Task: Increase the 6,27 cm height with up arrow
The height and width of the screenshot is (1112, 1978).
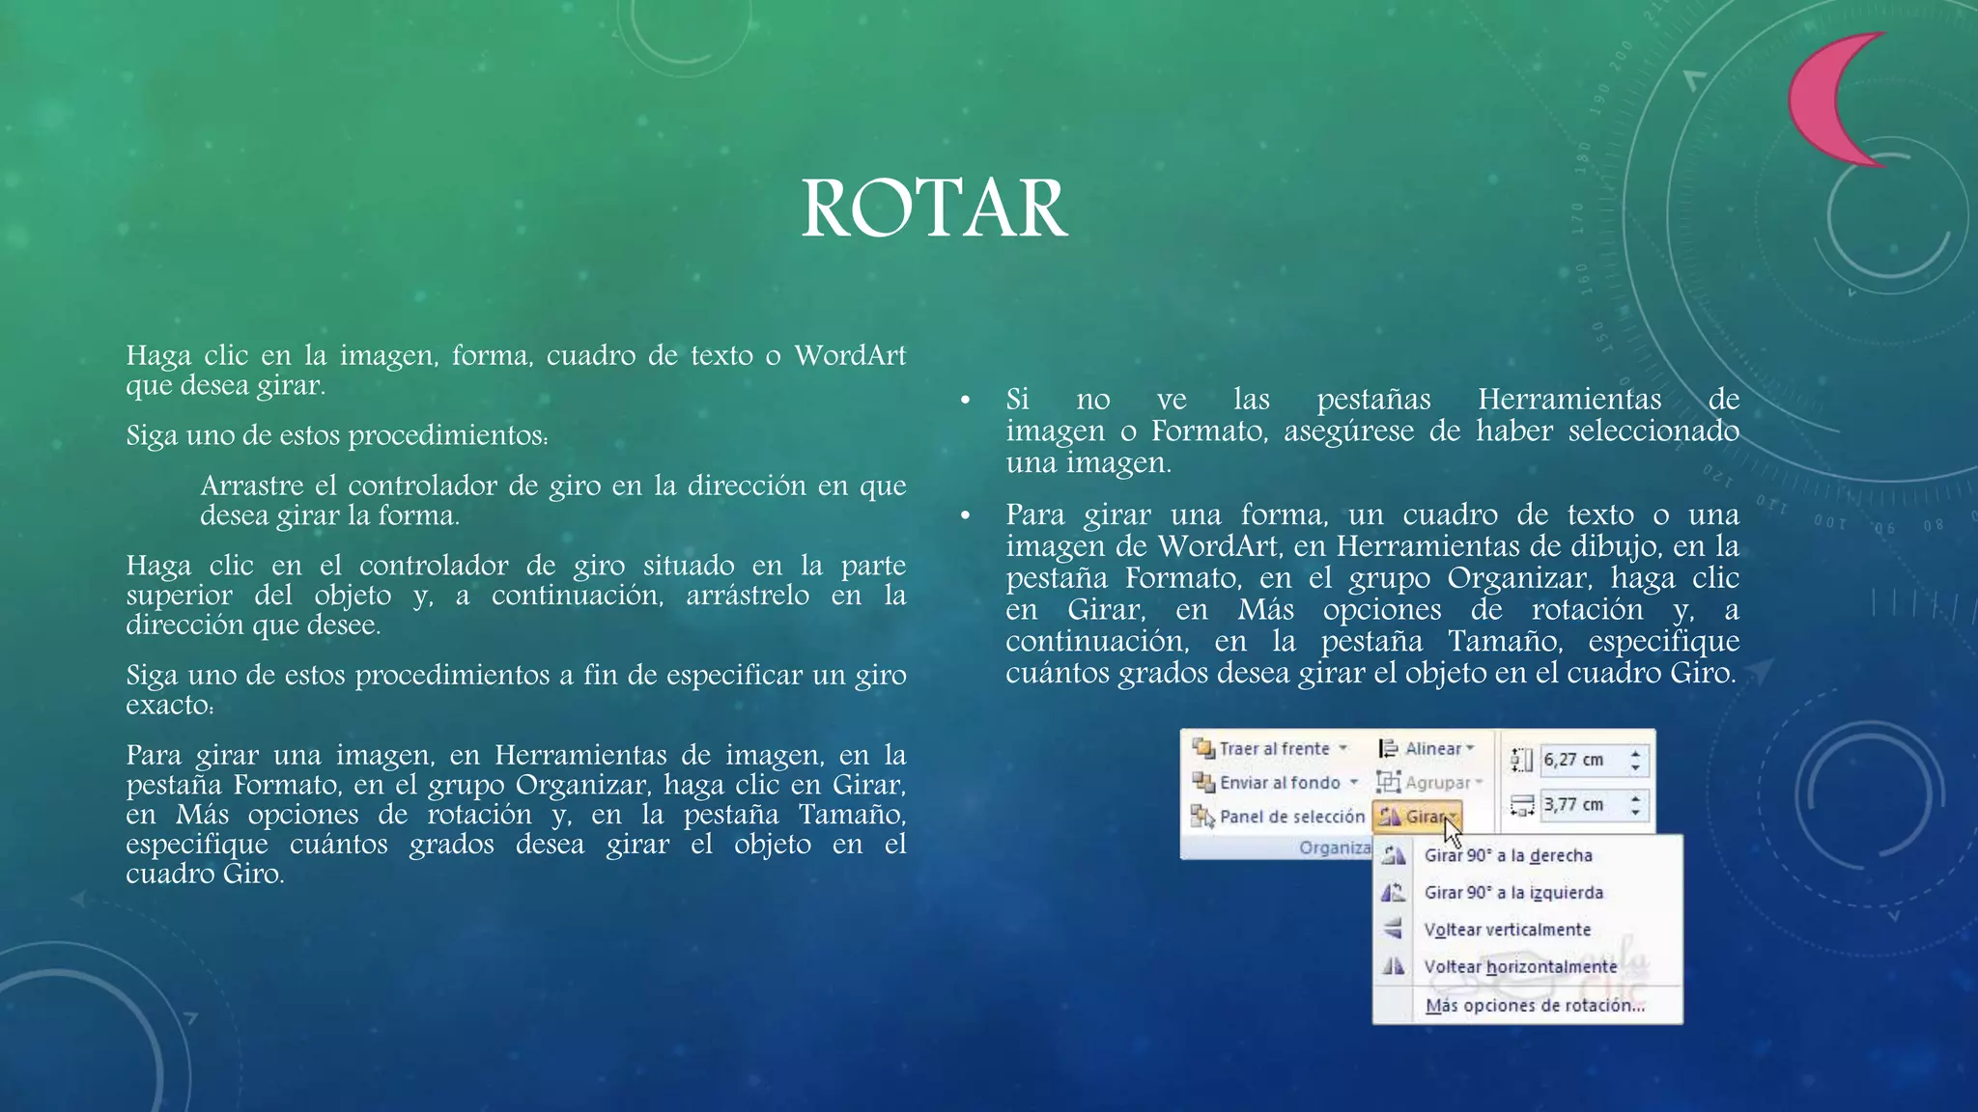Action: (x=1635, y=753)
